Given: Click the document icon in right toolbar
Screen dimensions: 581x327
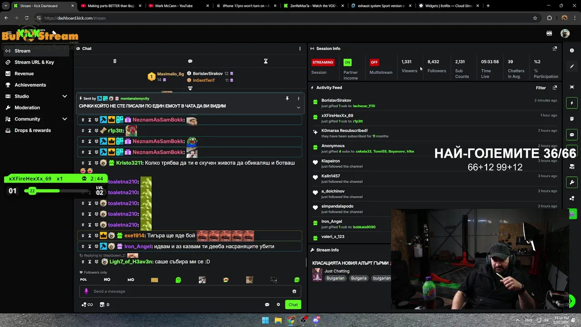Looking at the screenshot, I should tap(572, 119).
